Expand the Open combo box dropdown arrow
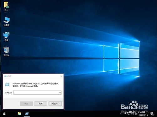The image size is (157, 117). (60, 93)
